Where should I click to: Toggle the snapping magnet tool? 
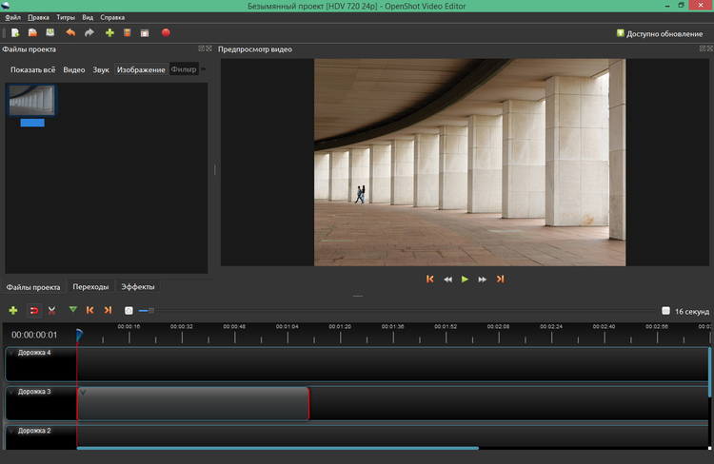click(x=33, y=310)
